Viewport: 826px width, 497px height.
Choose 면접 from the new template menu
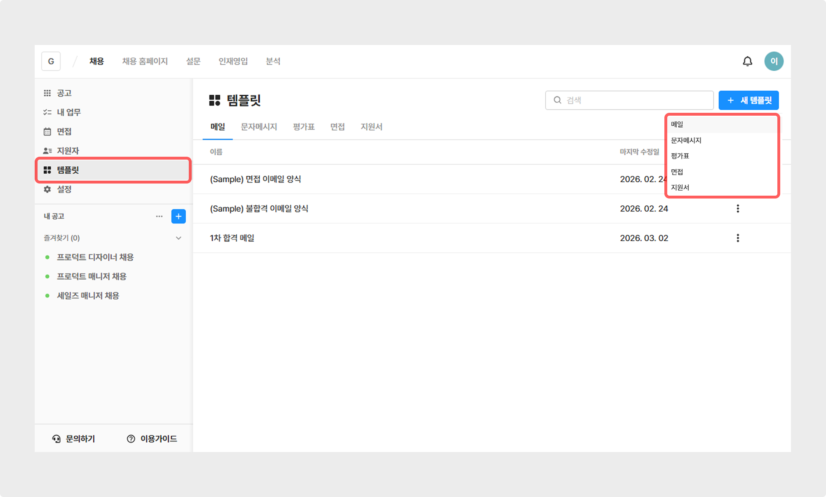(722, 172)
